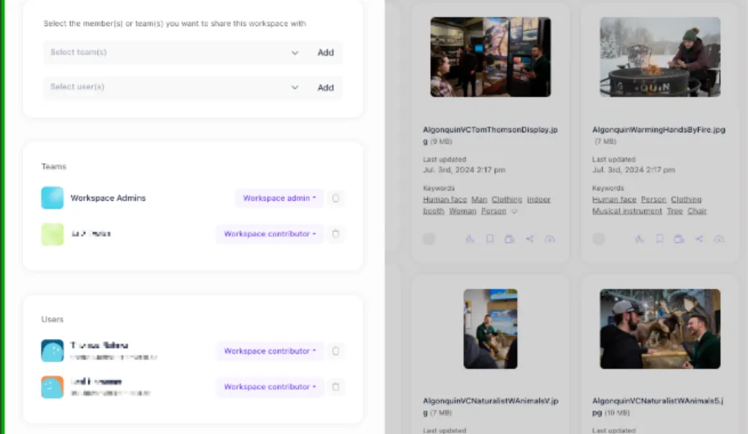Click the AlgonquinVCNaturalistWAnimalsV.jpg file name
The image size is (748, 434).
pyautogui.click(x=491, y=406)
